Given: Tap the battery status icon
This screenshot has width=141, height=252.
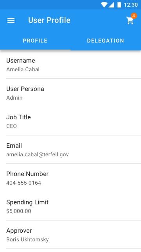Looking at the screenshot, I should (x=119, y=5).
